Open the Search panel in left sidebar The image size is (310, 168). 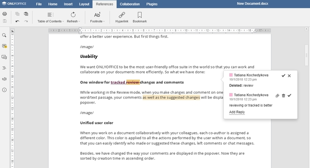(x=4, y=35)
